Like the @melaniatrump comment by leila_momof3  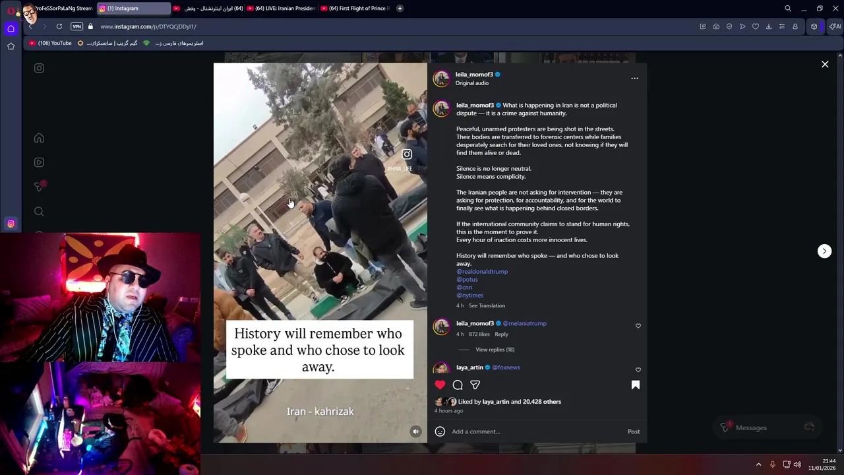(x=638, y=326)
